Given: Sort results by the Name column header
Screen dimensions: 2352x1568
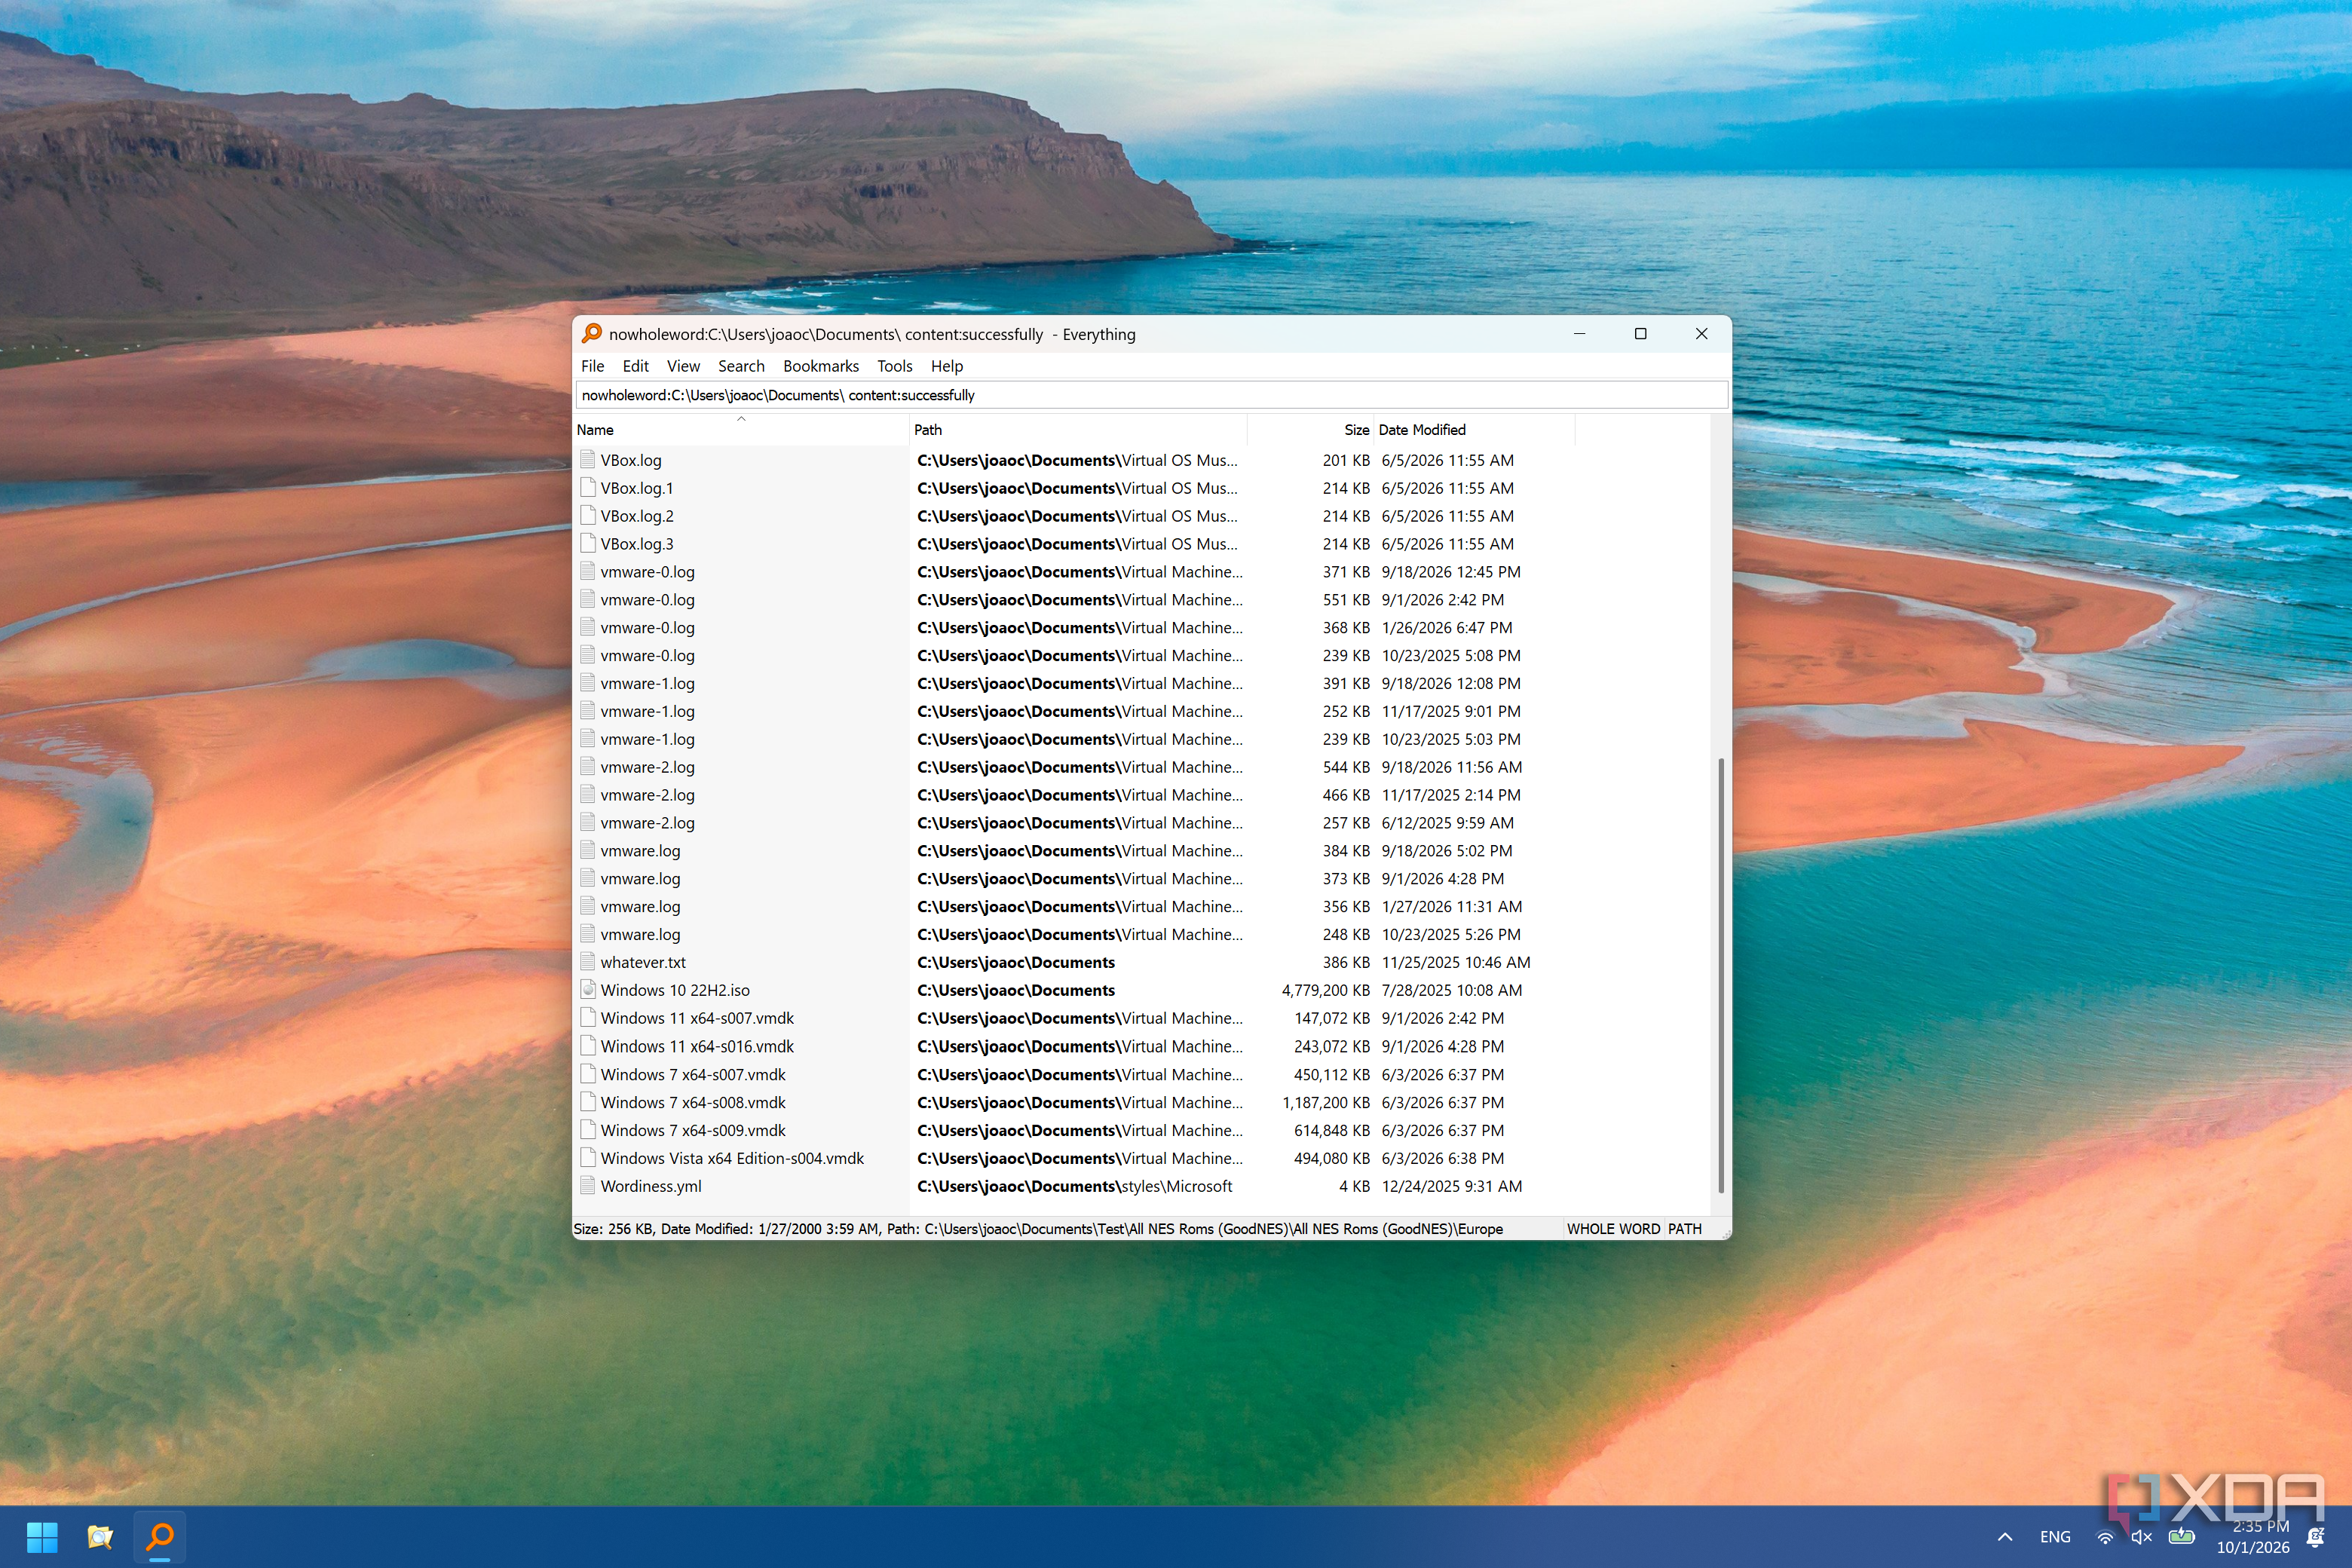Looking at the screenshot, I should pyautogui.click(x=741, y=429).
